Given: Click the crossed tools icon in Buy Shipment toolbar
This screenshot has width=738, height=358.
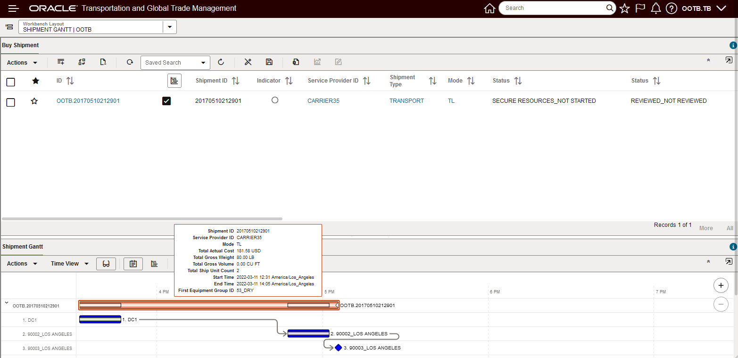Looking at the screenshot, I should click(x=248, y=62).
